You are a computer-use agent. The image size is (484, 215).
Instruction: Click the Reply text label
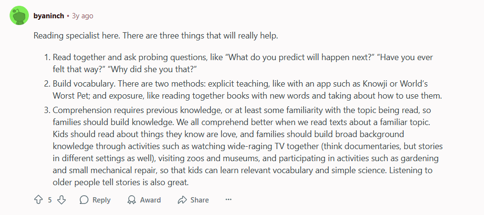click(x=101, y=200)
